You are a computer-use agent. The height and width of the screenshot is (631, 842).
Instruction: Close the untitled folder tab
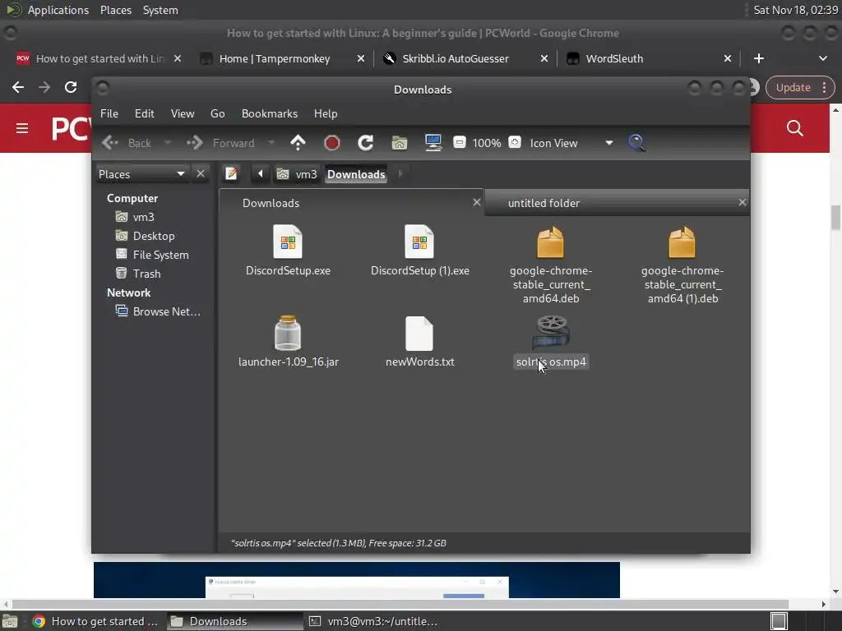click(743, 202)
